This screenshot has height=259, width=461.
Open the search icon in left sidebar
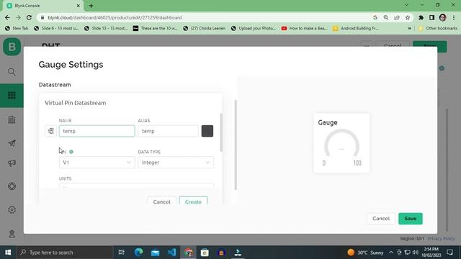pos(12,72)
